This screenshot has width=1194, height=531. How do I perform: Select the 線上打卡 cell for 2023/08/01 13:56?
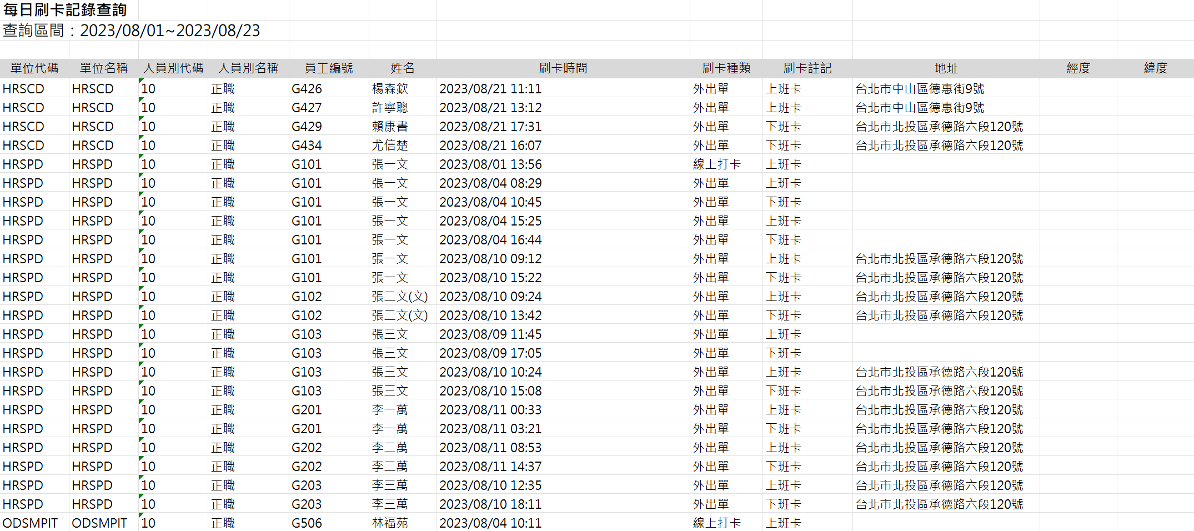coord(716,164)
